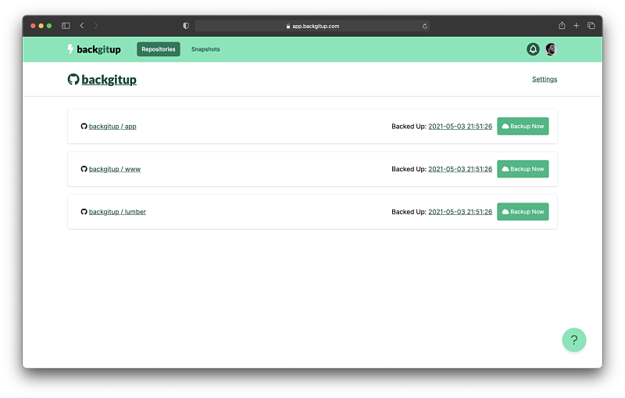Image resolution: width=625 pixels, height=398 pixels.
Task: Switch to the Repositories tab
Action: point(159,49)
